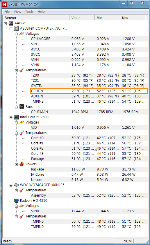
Task: Click the Intel Temperatures thermometer icon
Action: tap(22, 133)
